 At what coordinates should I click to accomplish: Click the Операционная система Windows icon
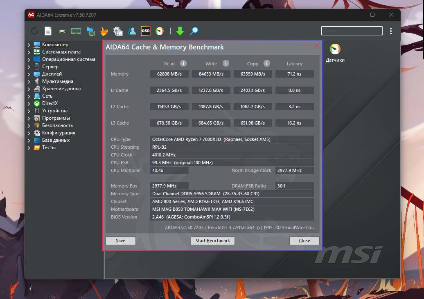(x=37, y=59)
